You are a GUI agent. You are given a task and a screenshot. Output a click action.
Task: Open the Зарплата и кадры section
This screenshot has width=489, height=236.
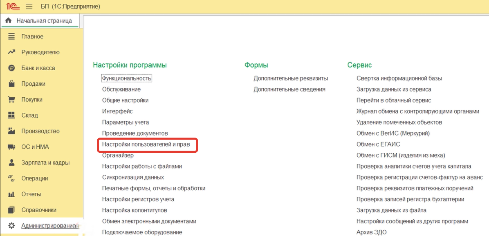pyautogui.click(x=45, y=163)
